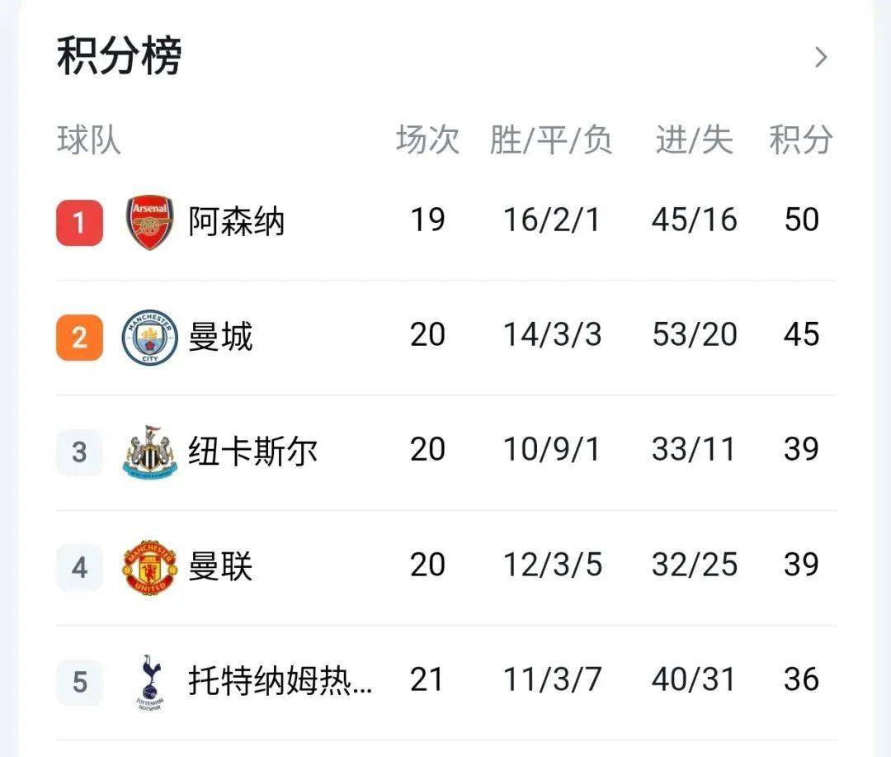Tap the Manchester United logo
Image resolution: width=891 pixels, height=757 pixels.
pyautogui.click(x=149, y=567)
